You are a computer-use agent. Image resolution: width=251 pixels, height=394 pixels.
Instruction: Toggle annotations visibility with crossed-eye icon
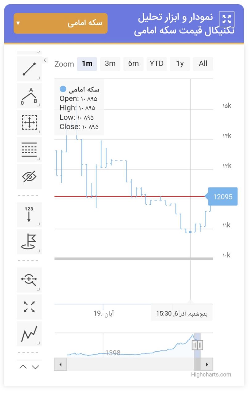click(x=29, y=177)
